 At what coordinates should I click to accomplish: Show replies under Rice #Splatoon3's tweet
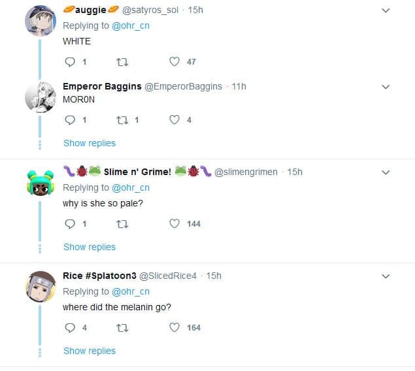(90, 351)
